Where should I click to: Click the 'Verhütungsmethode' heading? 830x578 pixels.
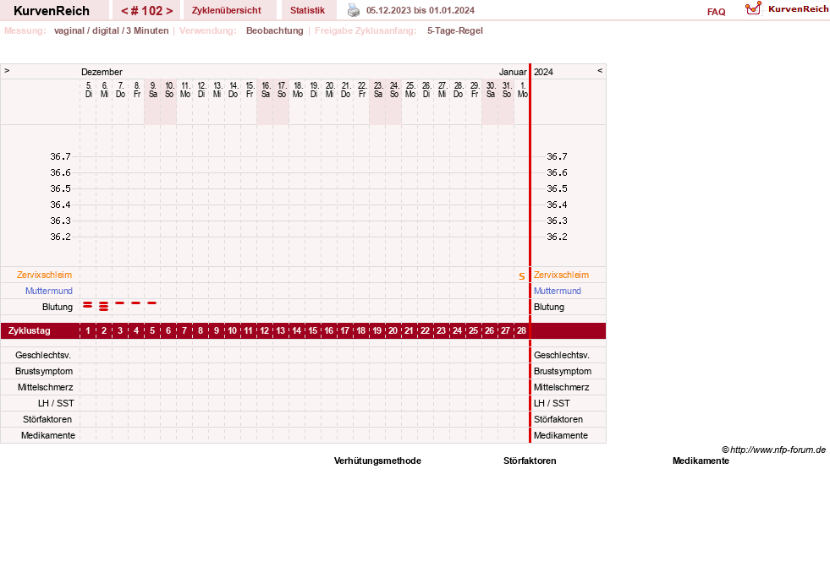[377, 461]
